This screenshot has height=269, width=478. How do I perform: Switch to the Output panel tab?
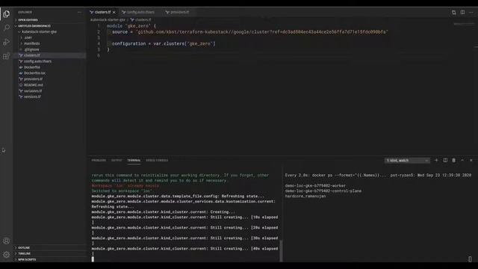[x=117, y=160]
